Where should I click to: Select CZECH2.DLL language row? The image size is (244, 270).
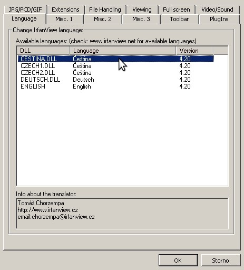point(116,73)
